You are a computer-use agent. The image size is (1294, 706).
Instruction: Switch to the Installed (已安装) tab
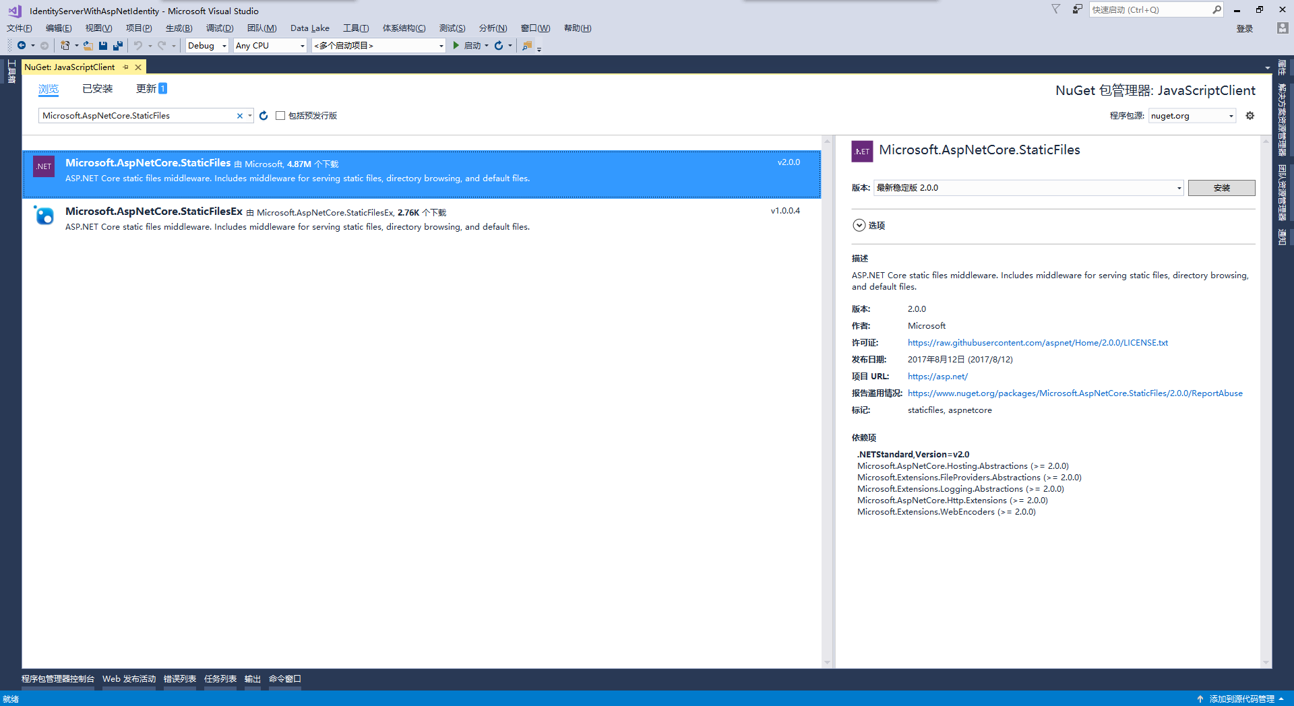tap(98, 89)
